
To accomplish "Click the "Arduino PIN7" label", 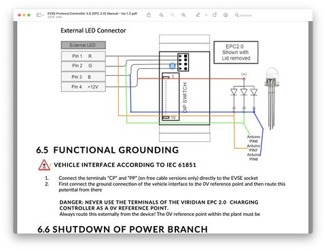I will pos(253,148).
